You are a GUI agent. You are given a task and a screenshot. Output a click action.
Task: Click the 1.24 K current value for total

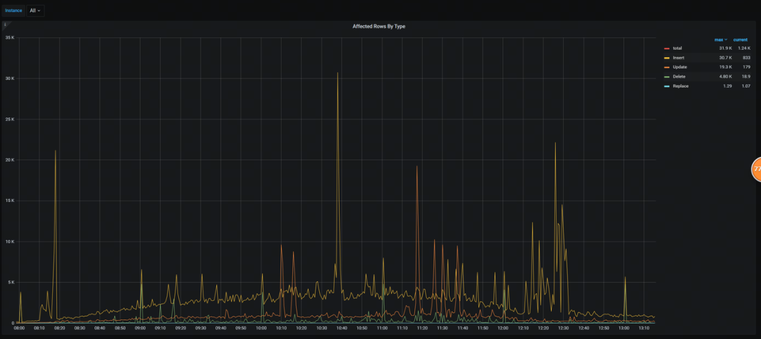[743, 49]
